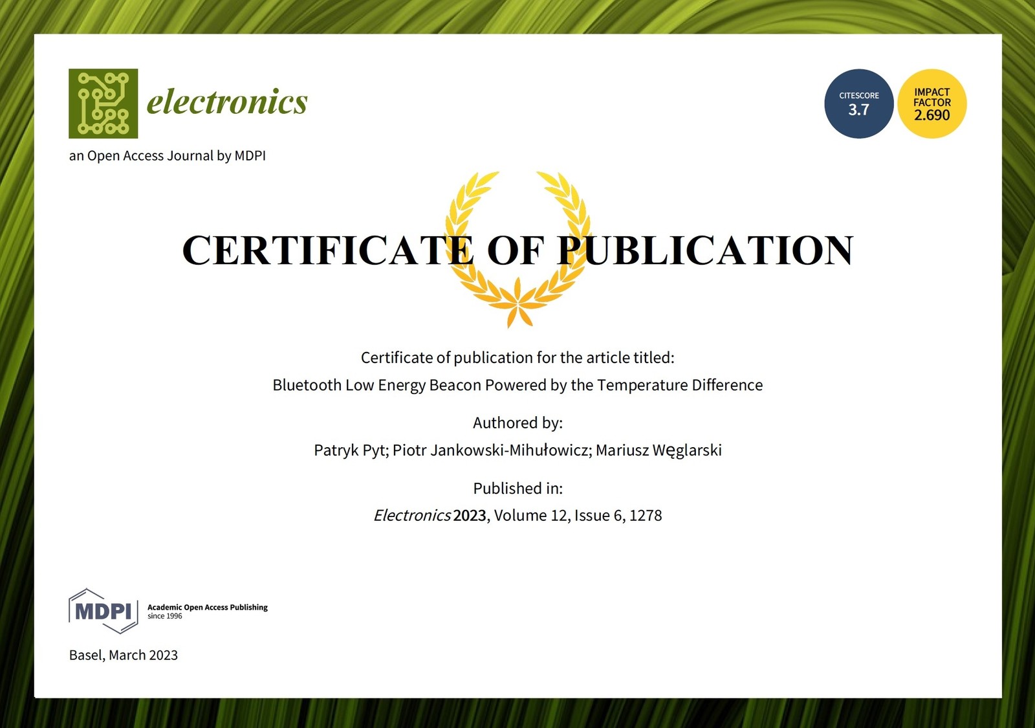This screenshot has height=728, width=1035.
Task: Click author name Patryk Pyt
Action: (349, 450)
